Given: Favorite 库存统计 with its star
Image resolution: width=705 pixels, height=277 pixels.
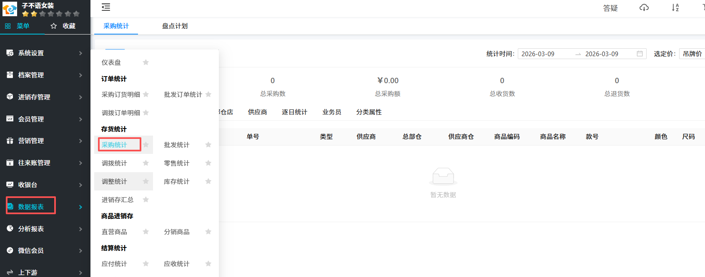Looking at the screenshot, I should 208,181.
